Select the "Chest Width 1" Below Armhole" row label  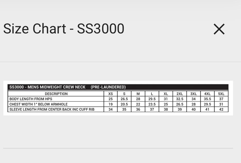coord(39,104)
